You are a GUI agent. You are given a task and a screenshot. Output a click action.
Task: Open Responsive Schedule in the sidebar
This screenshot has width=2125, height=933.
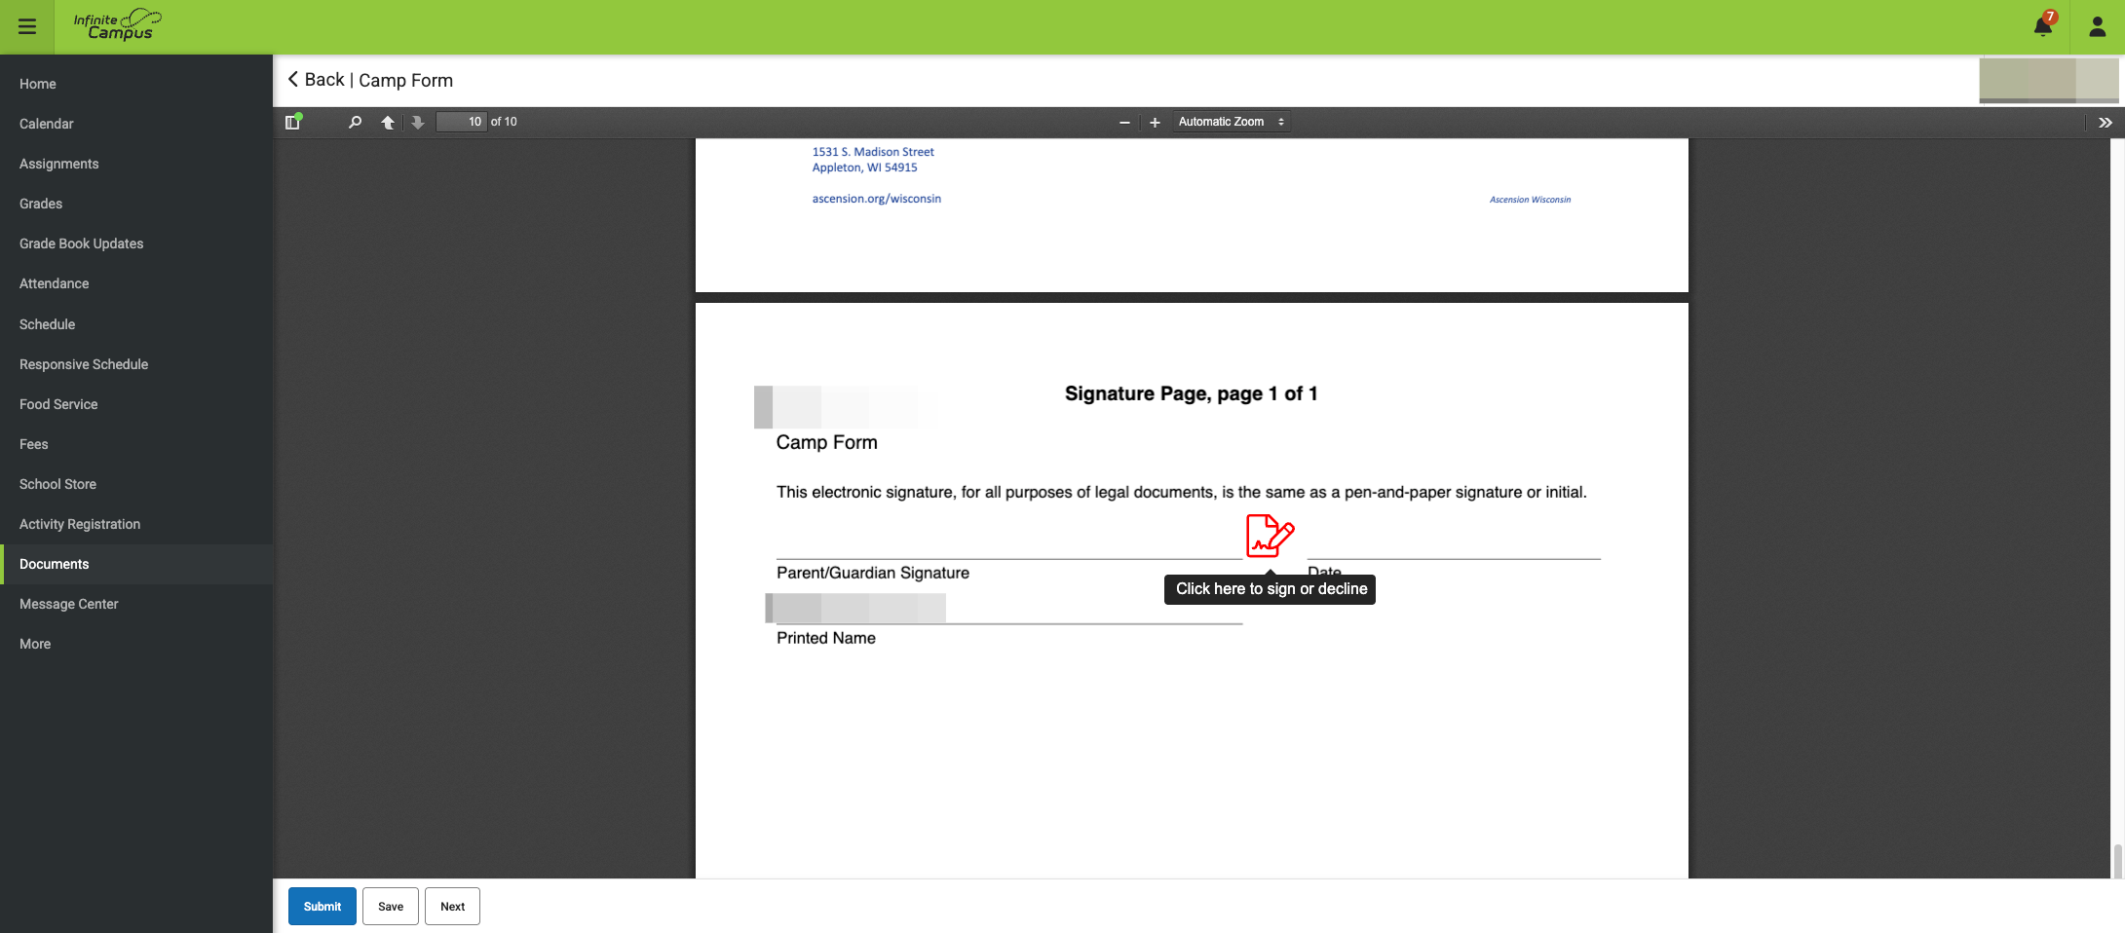pos(136,364)
